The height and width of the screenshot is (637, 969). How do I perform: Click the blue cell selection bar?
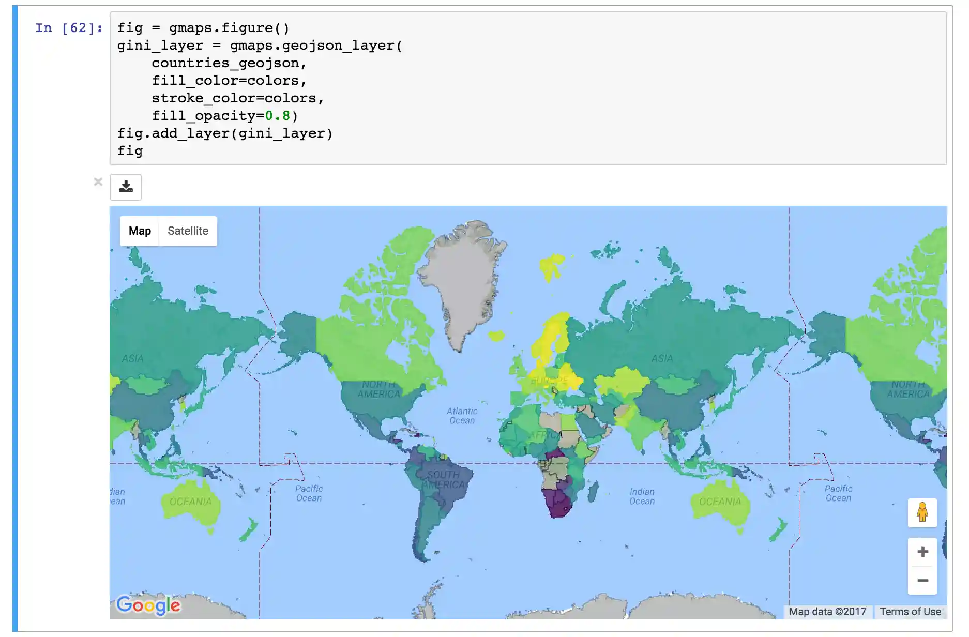tap(14, 310)
